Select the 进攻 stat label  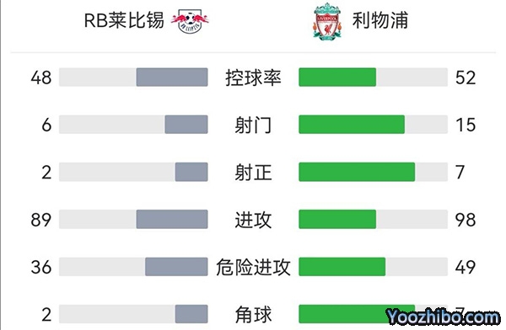pos(253,220)
